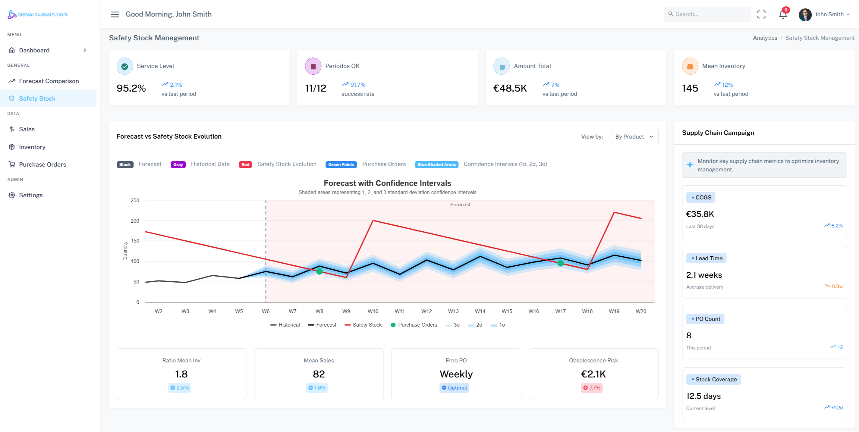Click the Amount Total blue icon
Image resolution: width=859 pixels, height=432 pixels.
click(502, 66)
